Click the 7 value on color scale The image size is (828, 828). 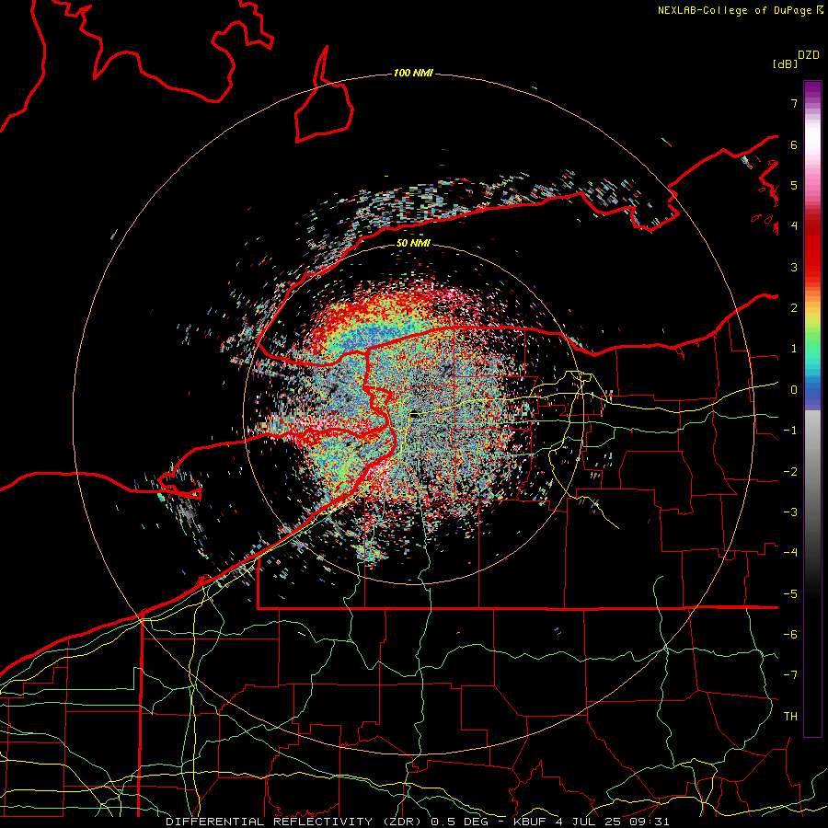pyautogui.click(x=794, y=103)
